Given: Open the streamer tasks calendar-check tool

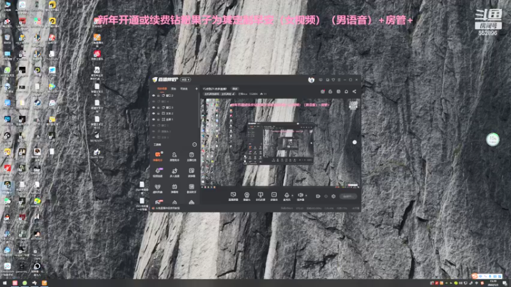Looking at the screenshot, I should click(191, 156).
